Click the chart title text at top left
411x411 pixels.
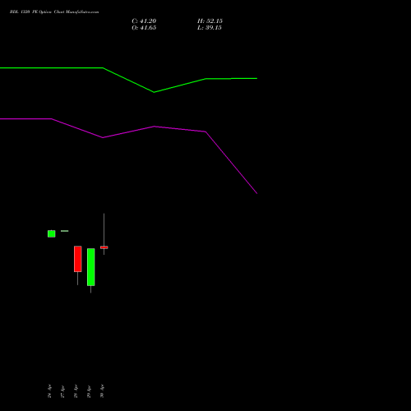pos(54,12)
